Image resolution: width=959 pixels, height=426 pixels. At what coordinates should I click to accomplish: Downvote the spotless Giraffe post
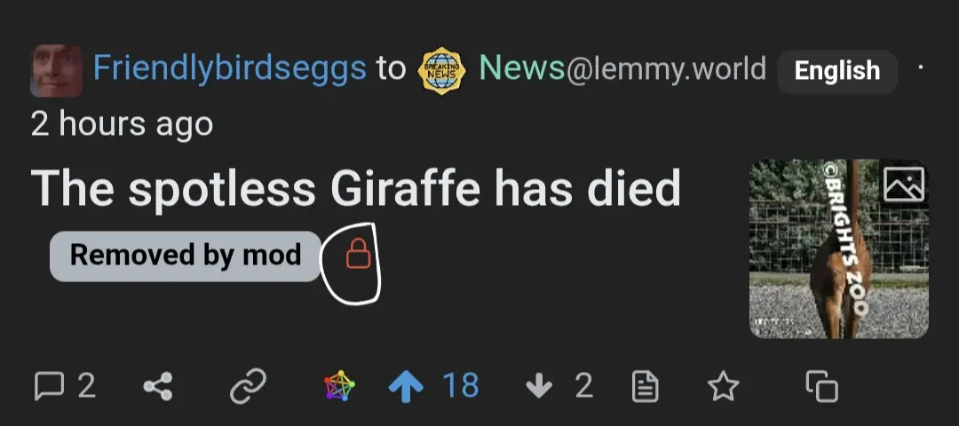[x=540, y=386]
